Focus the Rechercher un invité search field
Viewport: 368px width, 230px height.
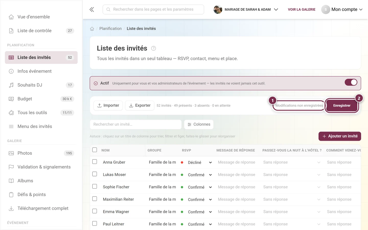pos(135,124)
